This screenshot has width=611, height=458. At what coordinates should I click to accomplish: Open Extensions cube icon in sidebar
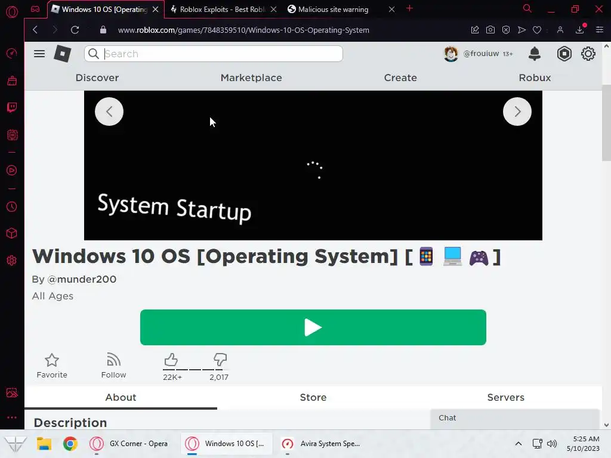click(x=12, y=233)
